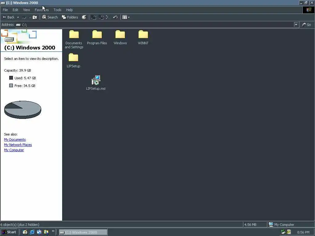Image resolution: width=315 pixels, height=236 pixels.
Task: Click the Address bar path field
Action: pyautogui.click(x=154, y=25)
